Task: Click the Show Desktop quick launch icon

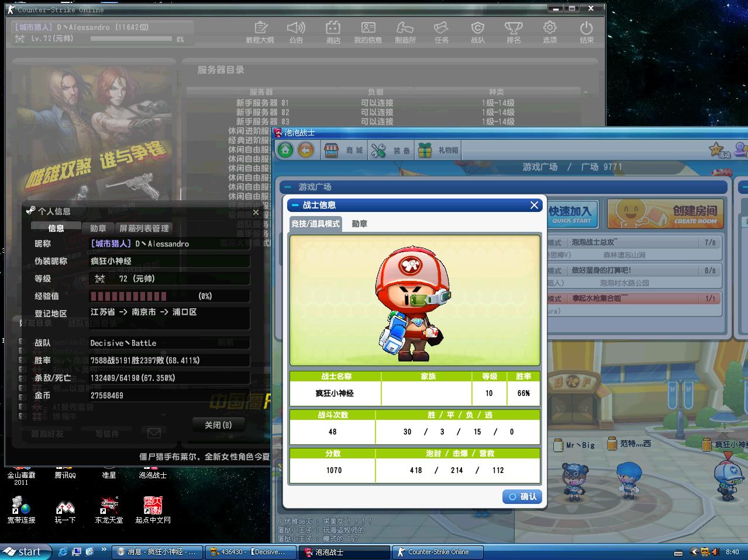Action: click(x=77, y=552)
